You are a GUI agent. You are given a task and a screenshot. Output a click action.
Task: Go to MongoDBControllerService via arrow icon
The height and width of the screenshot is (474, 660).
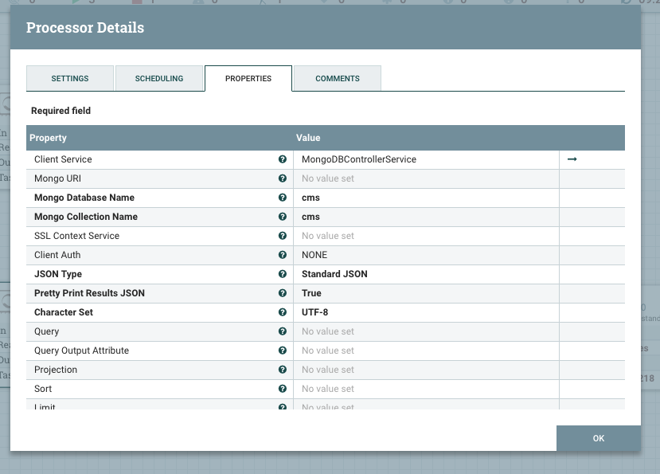[572, 159]
